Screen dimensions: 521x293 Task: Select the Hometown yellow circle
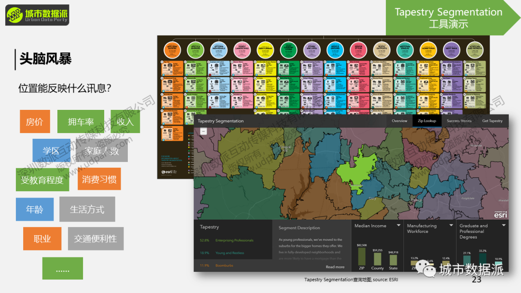428,50
